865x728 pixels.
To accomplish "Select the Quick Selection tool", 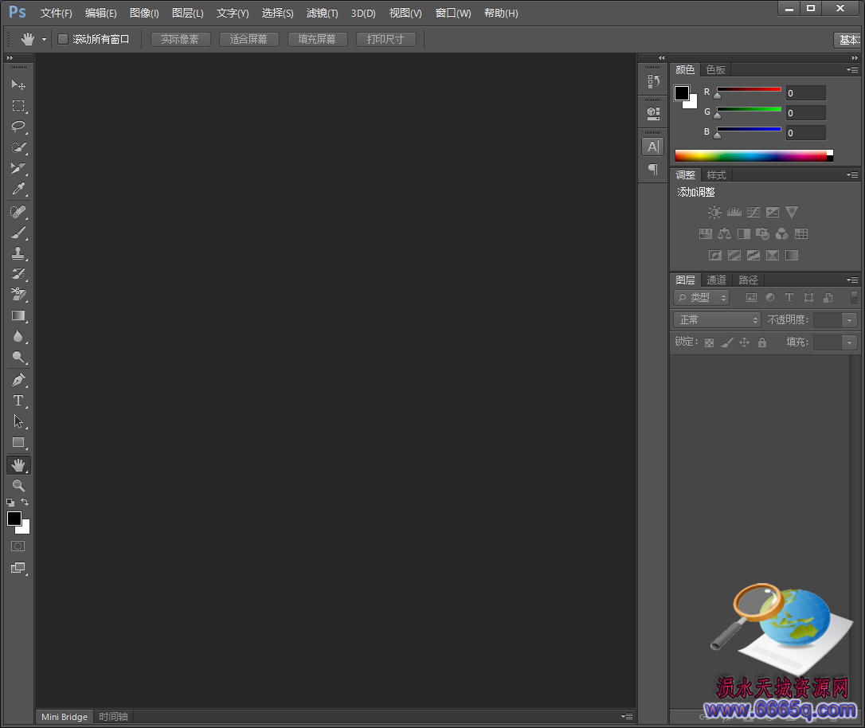I will 18,147.
